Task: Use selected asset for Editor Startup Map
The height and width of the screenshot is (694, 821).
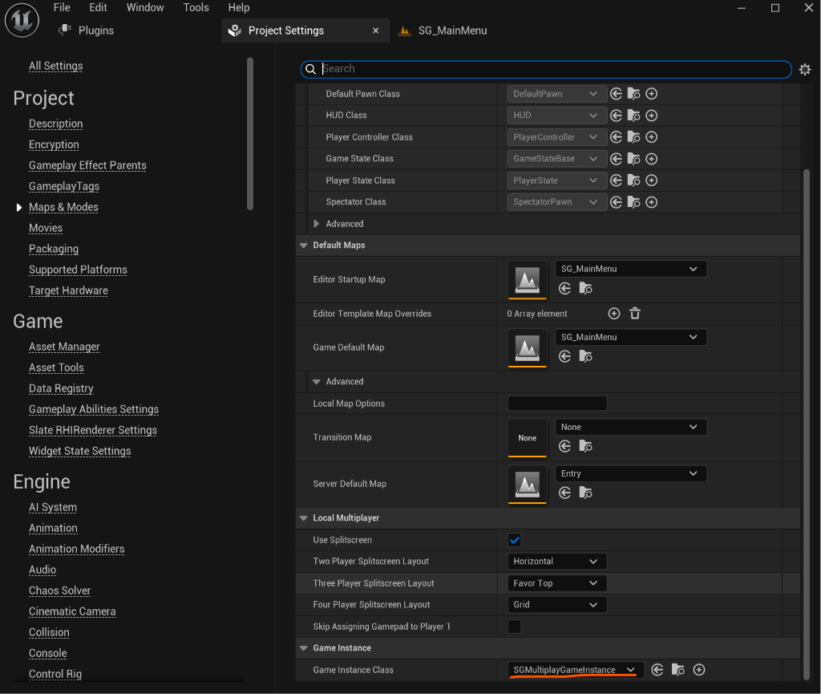Action: pos(564,288)
